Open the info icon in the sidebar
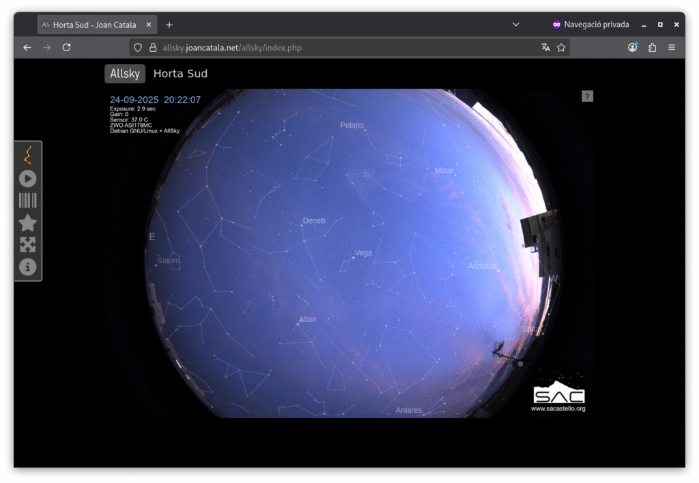Viewport: 699px width, 483px height. pyautogui.click(x=28, y=267)
